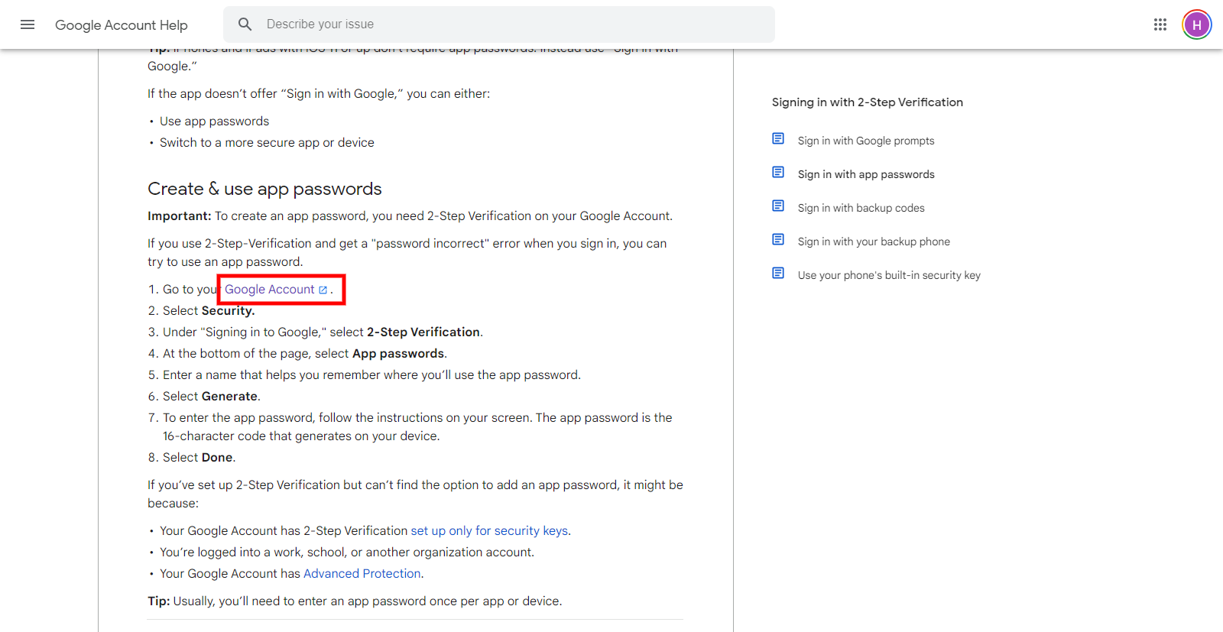Image resolution: width=1223 pixels, height=632 pixels.
Task: Open Sign in with Google prompts article
Action: [x=866, y=141]
